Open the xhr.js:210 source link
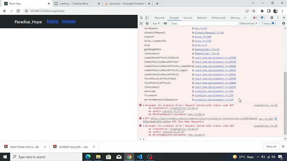This screenshot has width=287, height=161. pos(265,119)
